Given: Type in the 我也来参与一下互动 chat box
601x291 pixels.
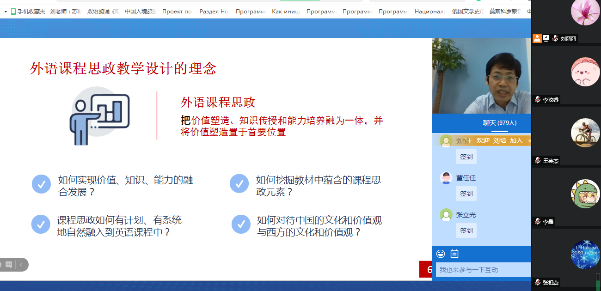Looking at the screenshot, I should (483, 270).
